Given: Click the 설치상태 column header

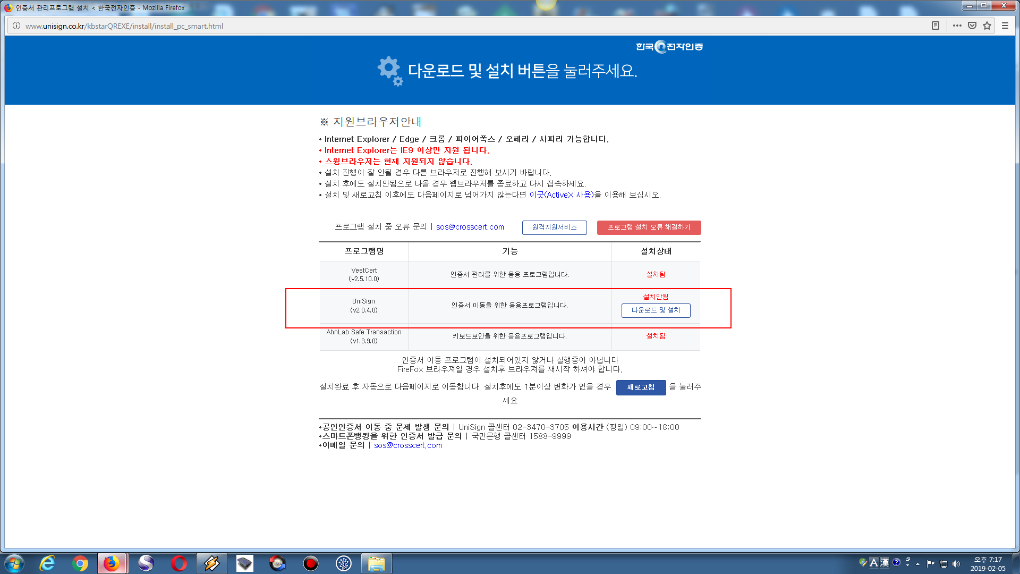Looking at the screenshot, I should (656, 251).
